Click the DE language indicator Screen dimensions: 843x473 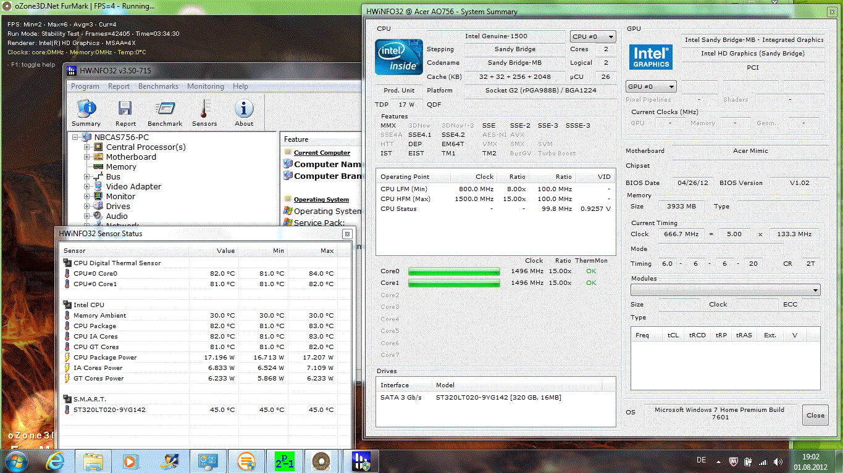(x=701, y=461)
